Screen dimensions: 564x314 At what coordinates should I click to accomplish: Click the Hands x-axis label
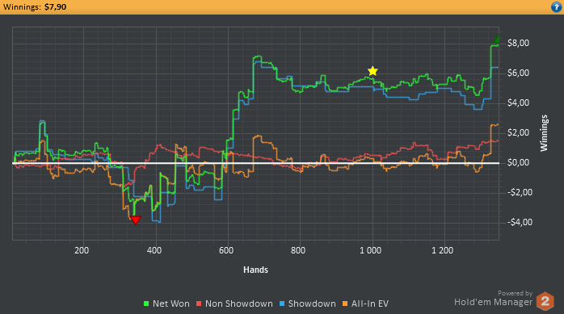click(255, 270)
